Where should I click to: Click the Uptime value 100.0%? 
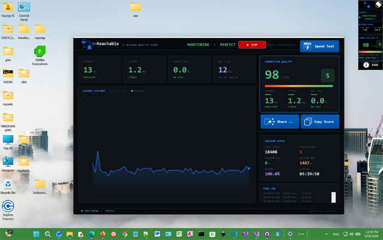[x=272, y=174]
